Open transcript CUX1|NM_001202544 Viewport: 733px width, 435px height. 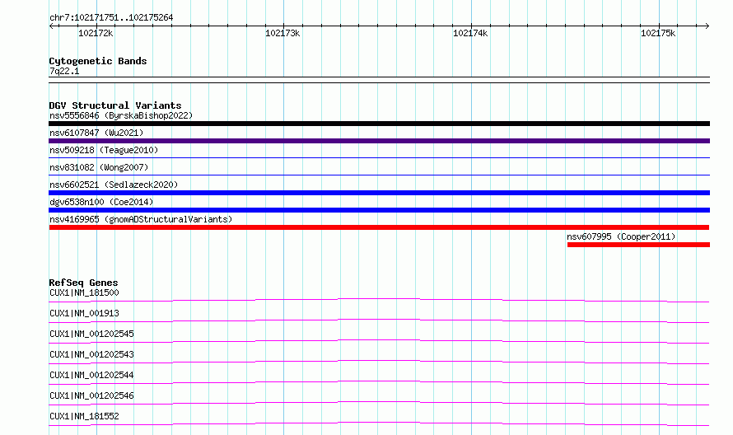(91, 375)
